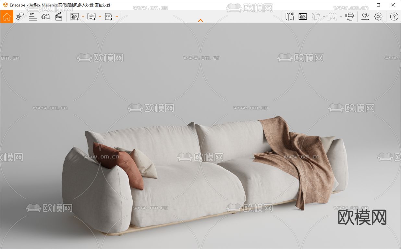The height and width of the screenshot is (249, 401).
Task: Expand the 360° panorama dropdown arrow
Action: 100,16
